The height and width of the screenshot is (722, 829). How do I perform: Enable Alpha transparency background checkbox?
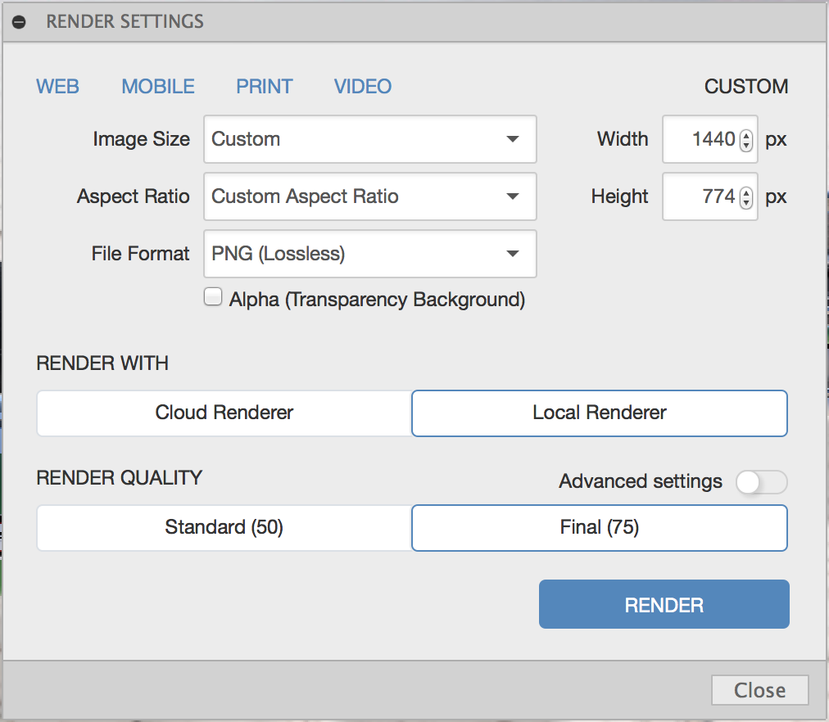coord(213,298)
